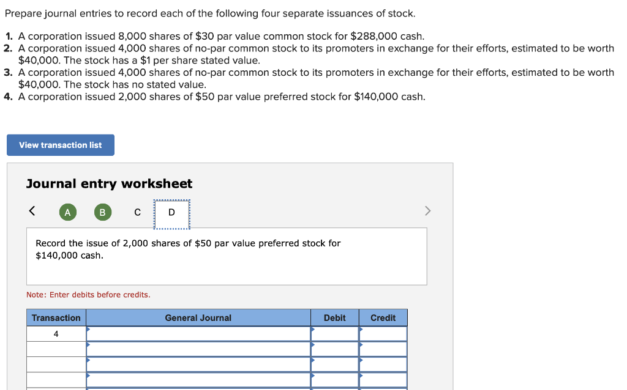
Task: Open General Journal account dropdown in fourth row
Action: click(x=198, y=380)
